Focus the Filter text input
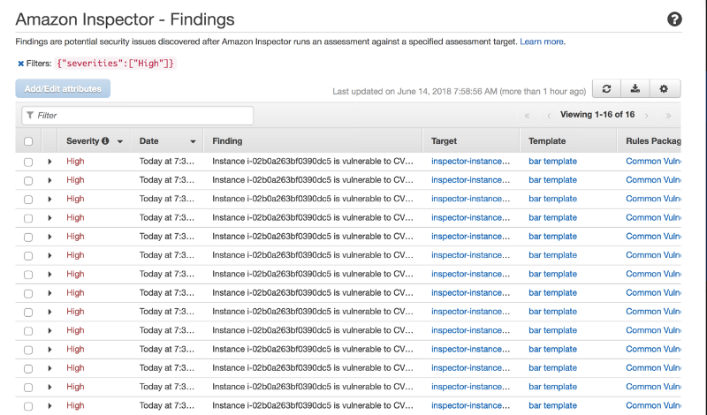707x415 pixels. click(138, 116)
